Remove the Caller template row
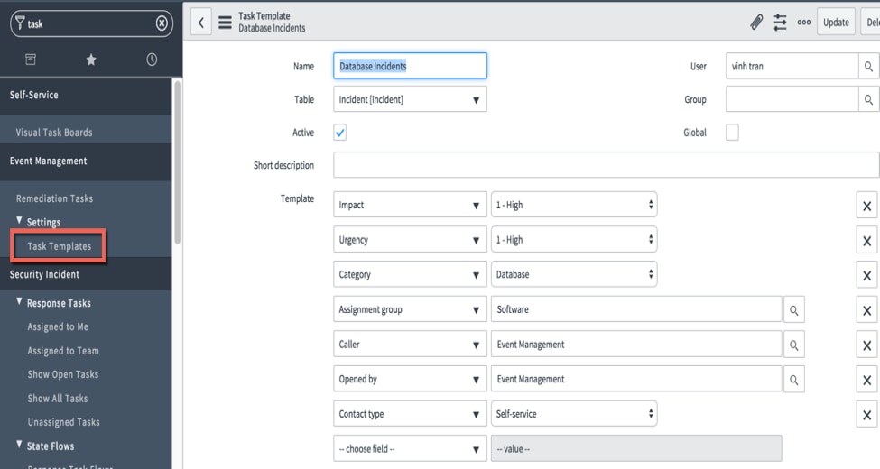This screenshot has height=469, width=880. 866,345
